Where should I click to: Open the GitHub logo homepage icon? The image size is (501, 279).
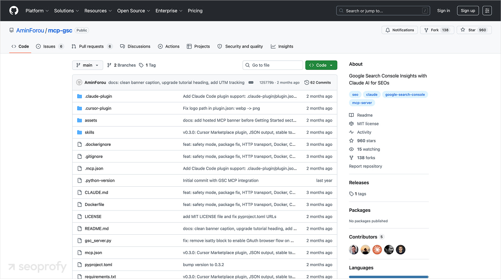coord(14,10)
